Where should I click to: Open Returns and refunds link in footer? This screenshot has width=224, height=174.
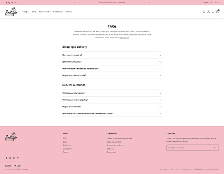click(115, 145)
